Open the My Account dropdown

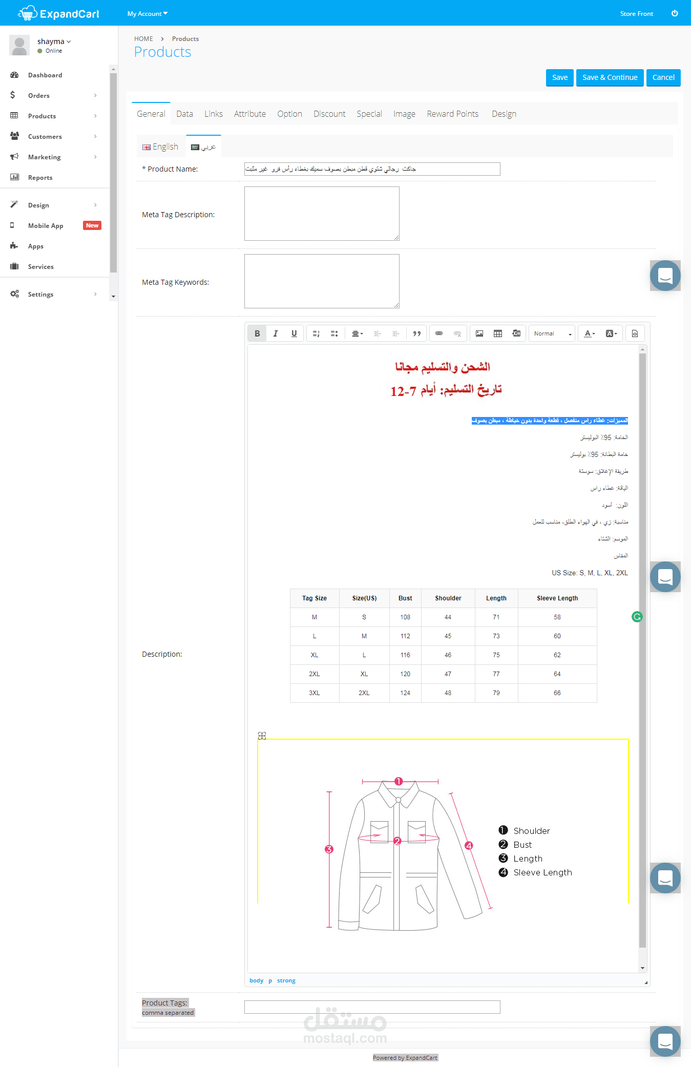coord(148,14)
